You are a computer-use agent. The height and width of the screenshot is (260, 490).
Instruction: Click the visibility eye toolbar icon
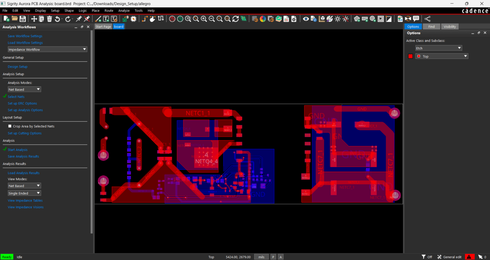point(306,19)
